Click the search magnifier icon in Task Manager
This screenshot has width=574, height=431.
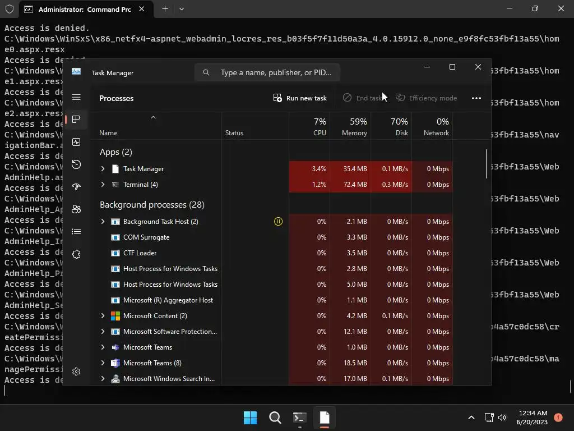point(206,72)
